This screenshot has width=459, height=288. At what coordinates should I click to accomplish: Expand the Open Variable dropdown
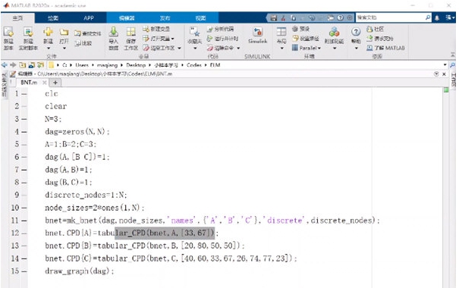173,39
